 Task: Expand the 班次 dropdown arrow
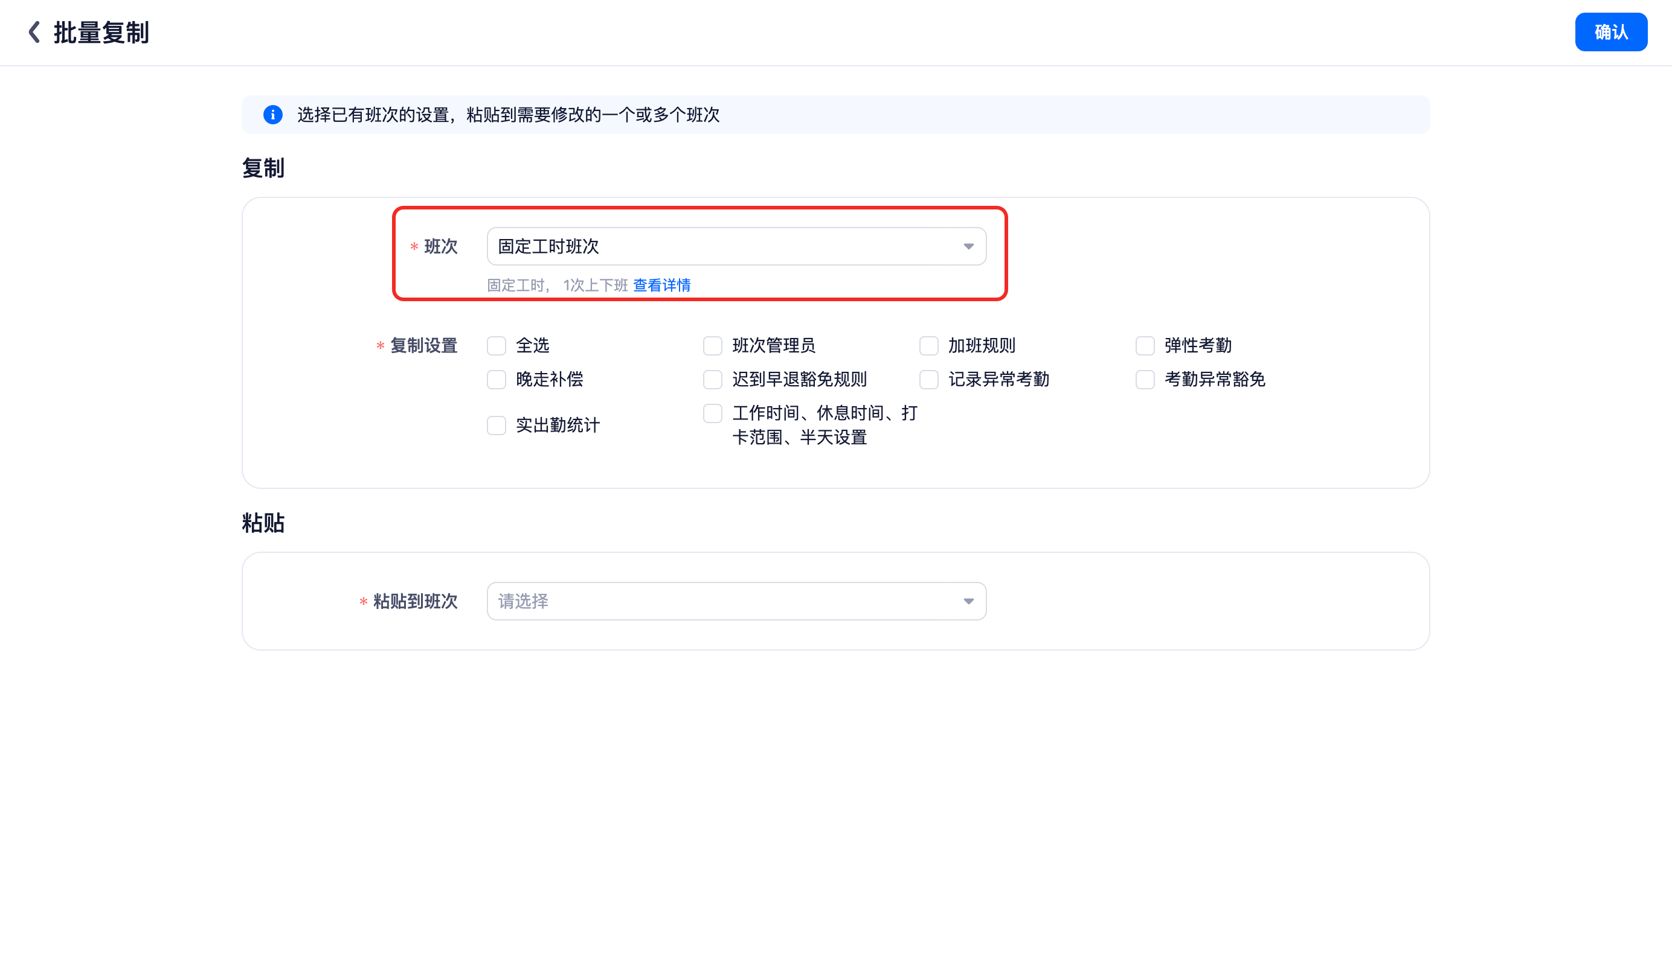coord(968,247)
